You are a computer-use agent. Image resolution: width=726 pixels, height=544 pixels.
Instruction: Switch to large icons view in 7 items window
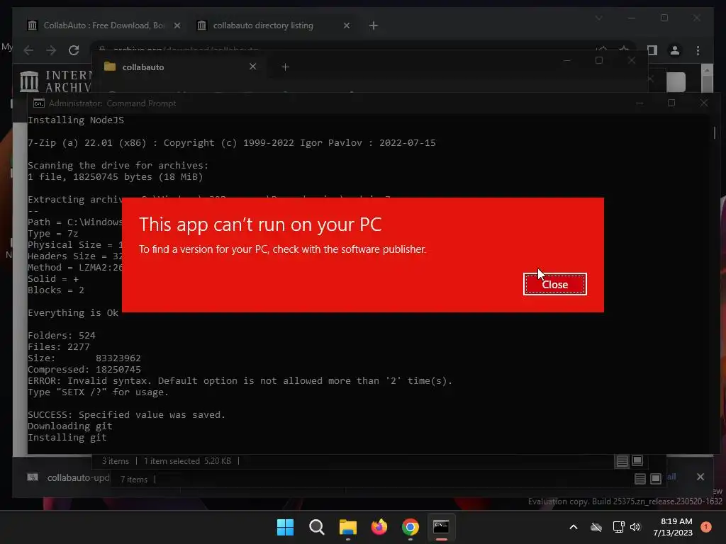[655, 480]
